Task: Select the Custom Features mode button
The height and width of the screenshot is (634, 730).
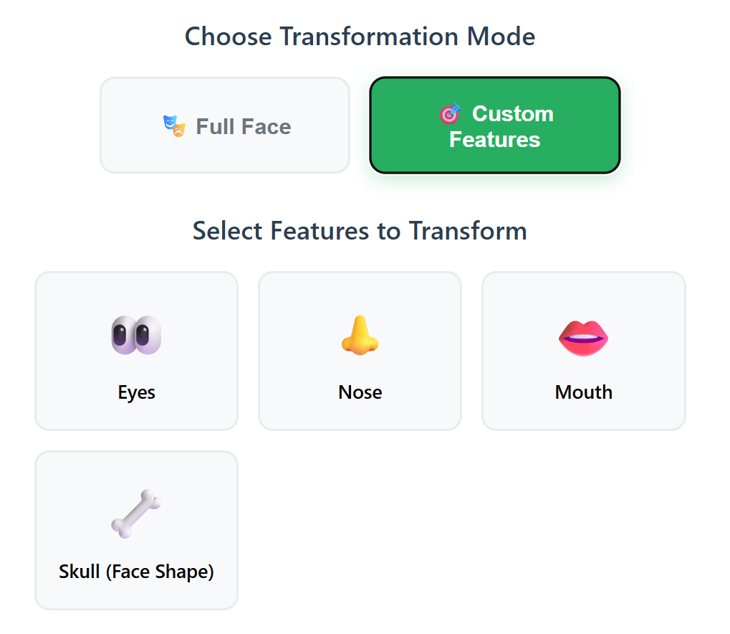Action: point(495,126)
